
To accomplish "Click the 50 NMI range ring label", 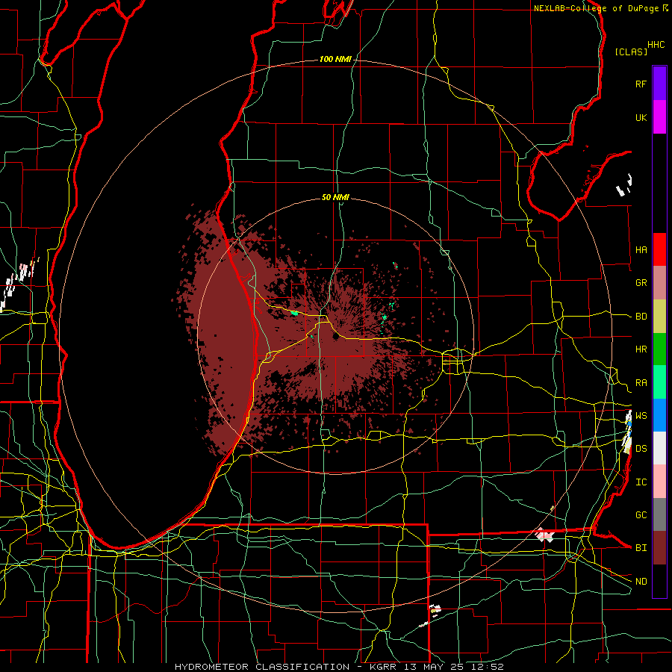I will 335,198.
